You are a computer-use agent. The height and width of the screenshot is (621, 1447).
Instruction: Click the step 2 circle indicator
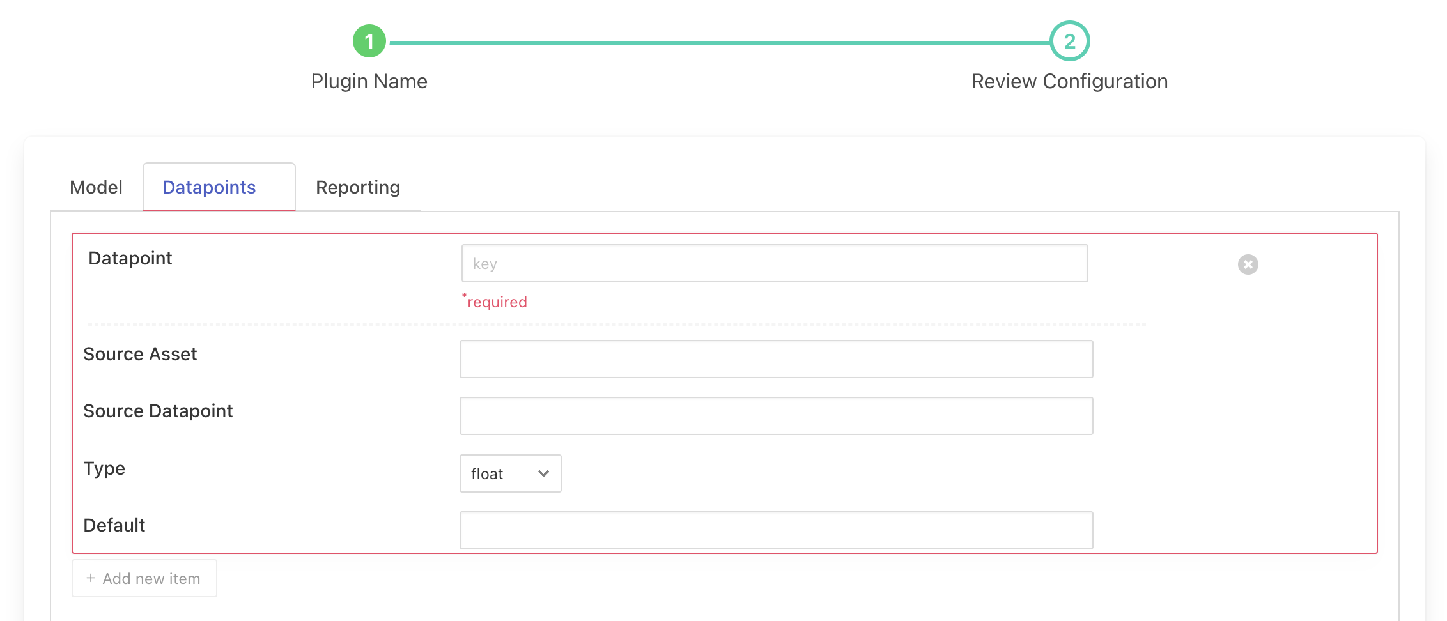tap(1069, 42)
